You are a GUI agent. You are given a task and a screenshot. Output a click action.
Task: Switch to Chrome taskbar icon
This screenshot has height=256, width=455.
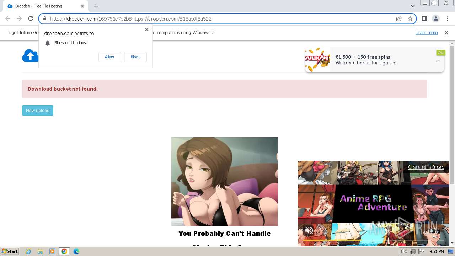[x=64, y=251]
